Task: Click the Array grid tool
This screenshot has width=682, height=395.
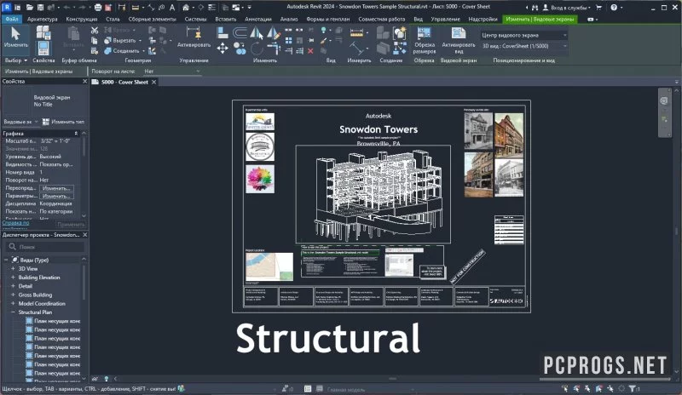Action: [288, 40]
